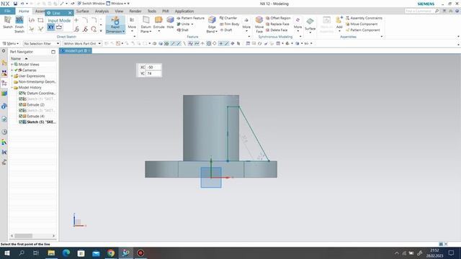Screen dimensions: 461x259
Task: Click Switch Window
Action: pyautogui.click(x=91, y=4)
